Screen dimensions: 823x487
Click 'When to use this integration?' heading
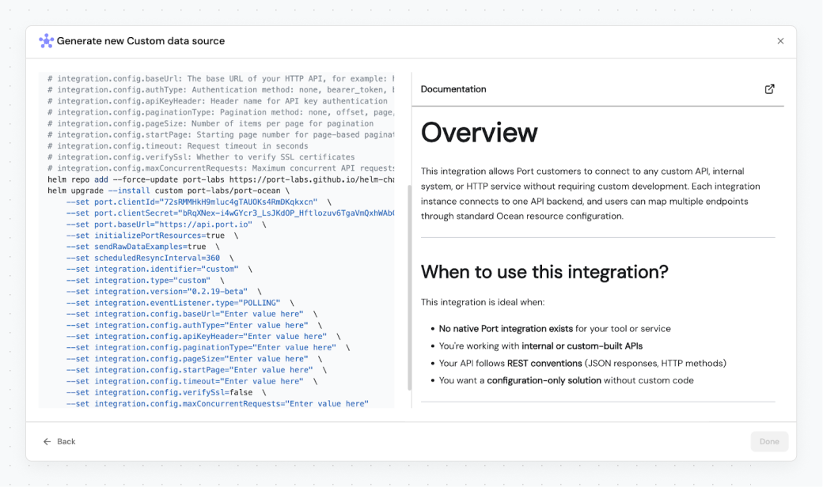(544, 271)
